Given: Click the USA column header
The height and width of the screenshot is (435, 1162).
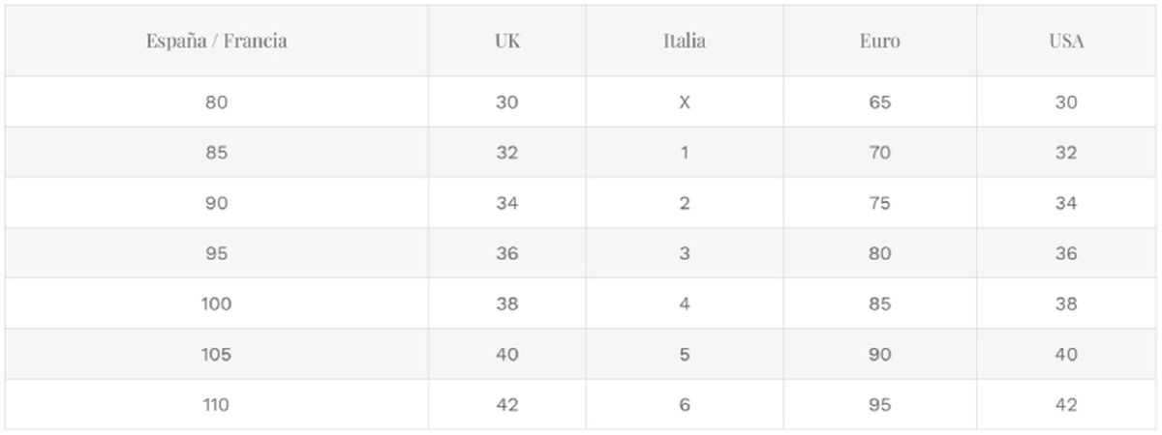Looking at the screenshot, I should pos(1065,42).
